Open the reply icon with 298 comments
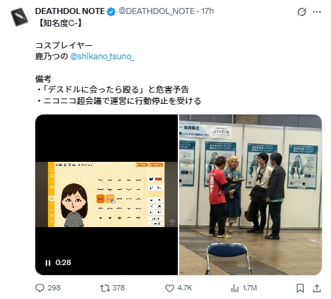Image resolution: width=331 pixels, height=299 pixels. click(40, 288)
